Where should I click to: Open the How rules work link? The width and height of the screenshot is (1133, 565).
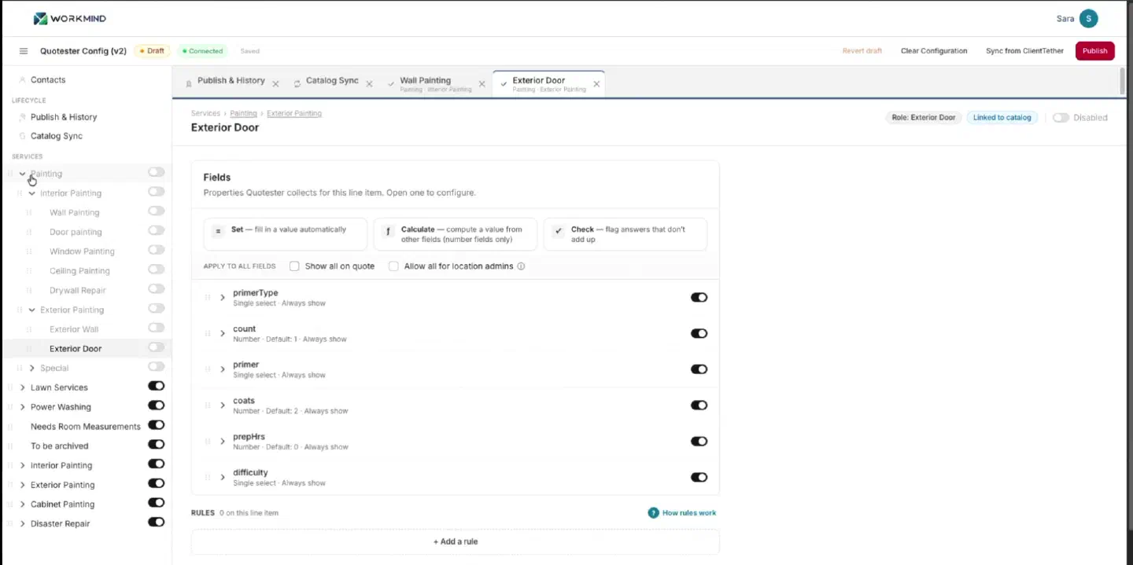point(689,513)
